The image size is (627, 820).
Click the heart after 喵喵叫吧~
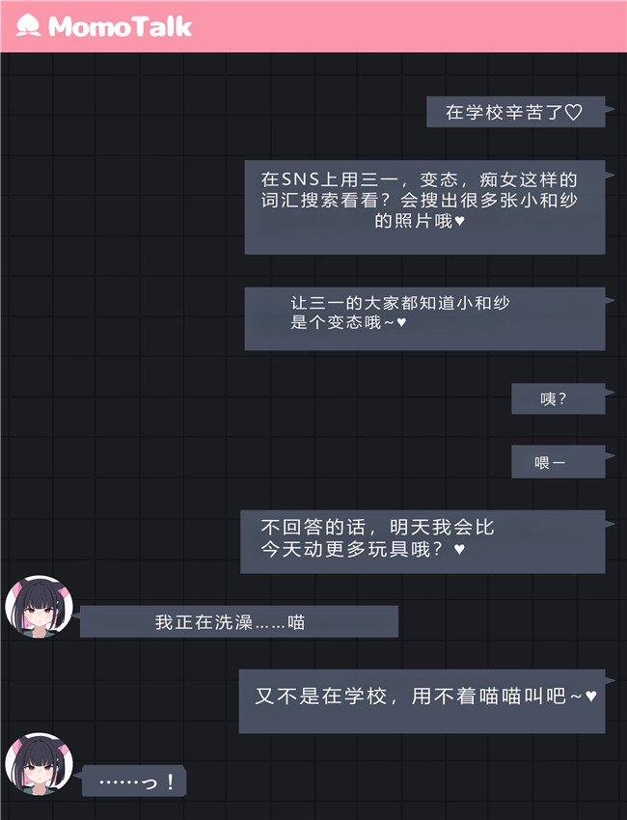click(x=590, y=697)
